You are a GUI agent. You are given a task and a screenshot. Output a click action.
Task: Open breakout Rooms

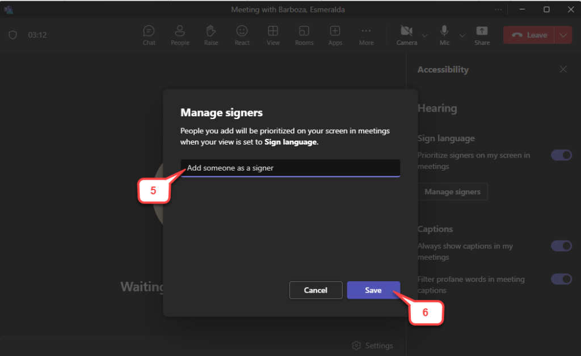coord(304,35)
